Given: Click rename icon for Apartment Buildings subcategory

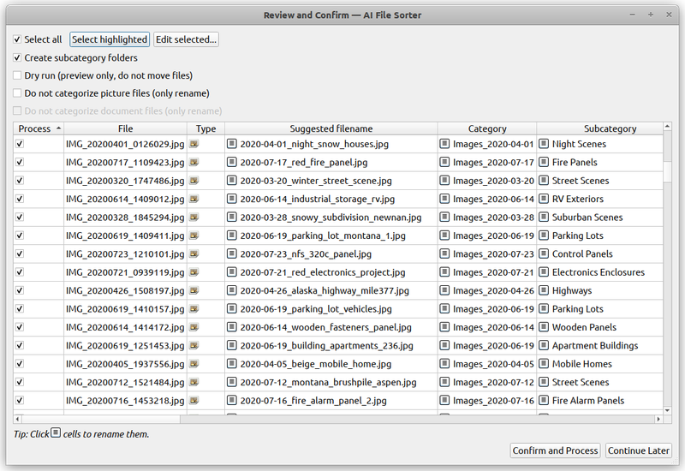Looking at the screenshot, I should click(x=544, y=346).
